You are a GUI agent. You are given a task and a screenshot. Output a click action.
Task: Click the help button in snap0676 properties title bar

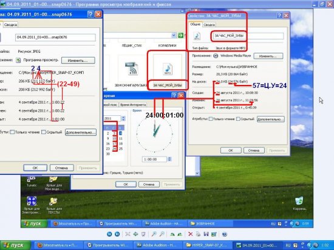tap(90, 14)
